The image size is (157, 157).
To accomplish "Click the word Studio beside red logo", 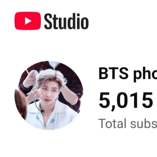I will click(66, 21).
